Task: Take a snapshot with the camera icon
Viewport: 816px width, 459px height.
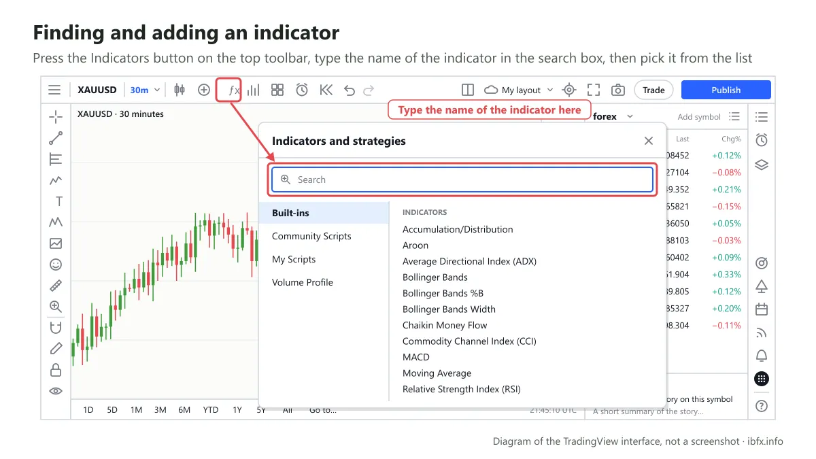Action: tap(617, 90)
